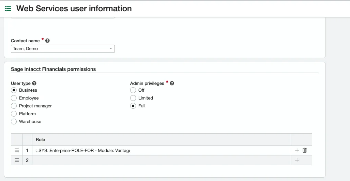Set Admin privileges to Off

tap(133, 90)
